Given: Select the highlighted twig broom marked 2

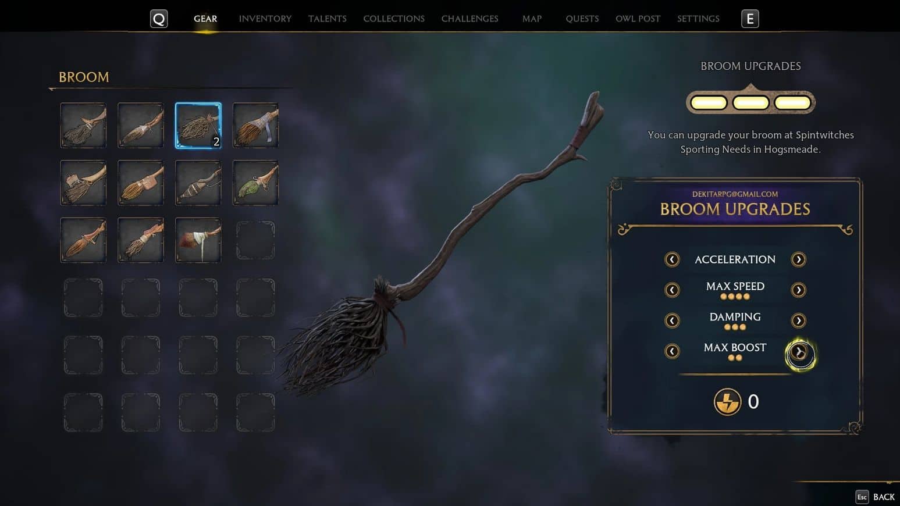Looking at the screenshot, I should [198, 126].
